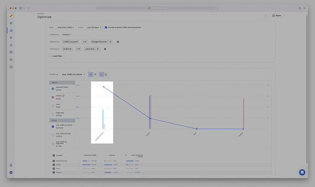Open the Insights bar chart sidebar icon

10,30
